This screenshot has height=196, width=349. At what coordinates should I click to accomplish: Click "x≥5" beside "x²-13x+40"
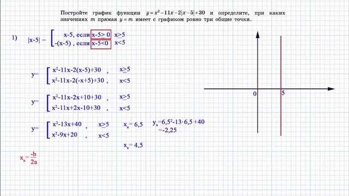click(104, 125)
